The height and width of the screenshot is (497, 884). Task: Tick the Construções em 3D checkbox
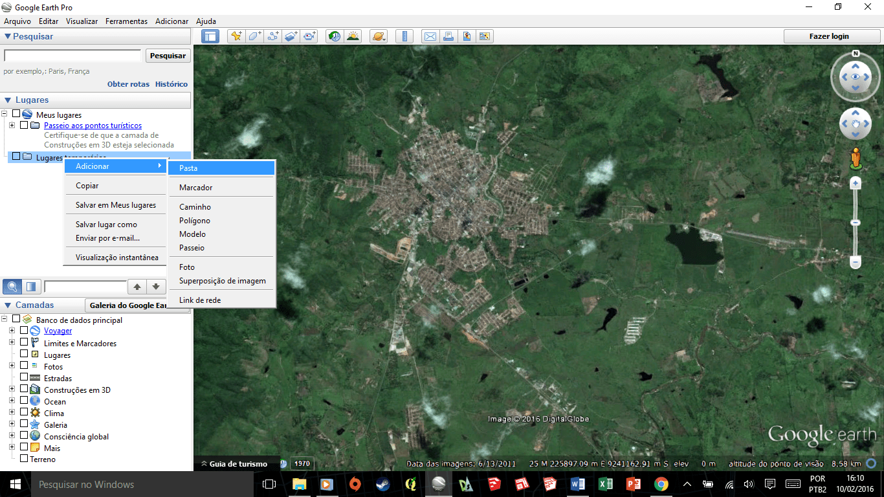pyautogui.click(x=24, y=390)
